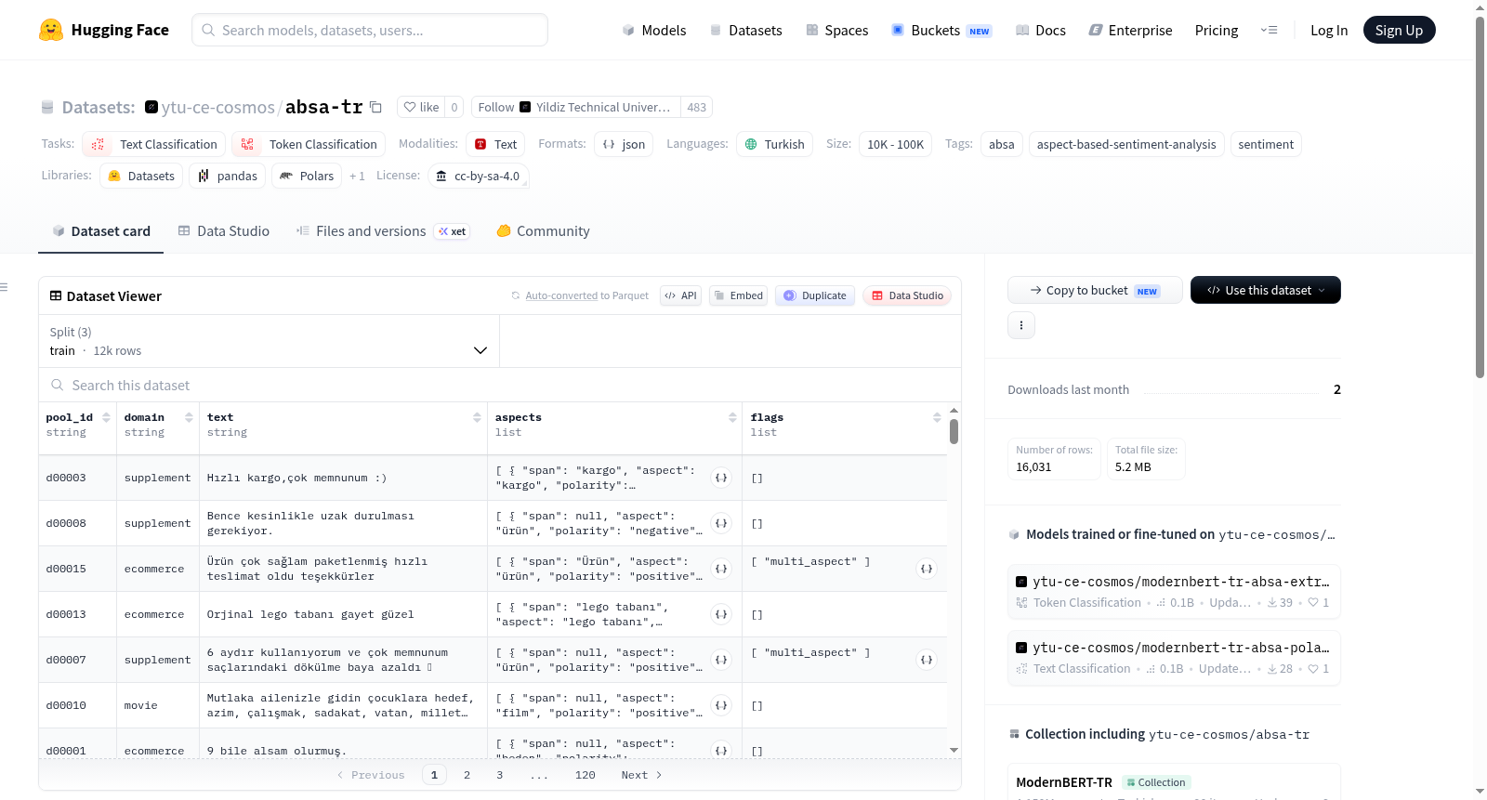This screenshot has height=800, width=1487.
Task: Click the API button in Dataset Viewer
Action: (x=680, y=295)
